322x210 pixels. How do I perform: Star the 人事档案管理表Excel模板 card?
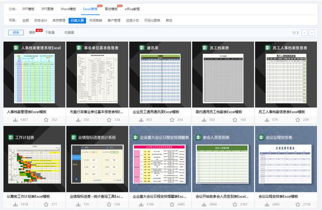(46, 120)
